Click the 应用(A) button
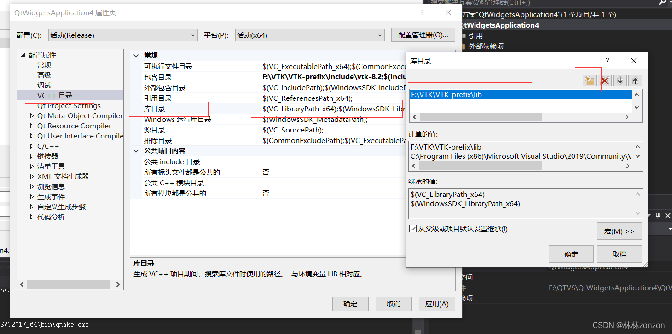672x334 pixels. (x=436, y=303)
